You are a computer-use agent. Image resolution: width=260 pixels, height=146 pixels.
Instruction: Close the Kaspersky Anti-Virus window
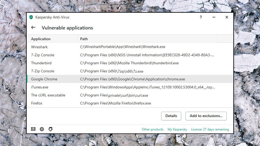click(227, 17)
